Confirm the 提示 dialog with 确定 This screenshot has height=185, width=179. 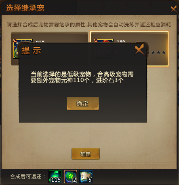[83, 103]
